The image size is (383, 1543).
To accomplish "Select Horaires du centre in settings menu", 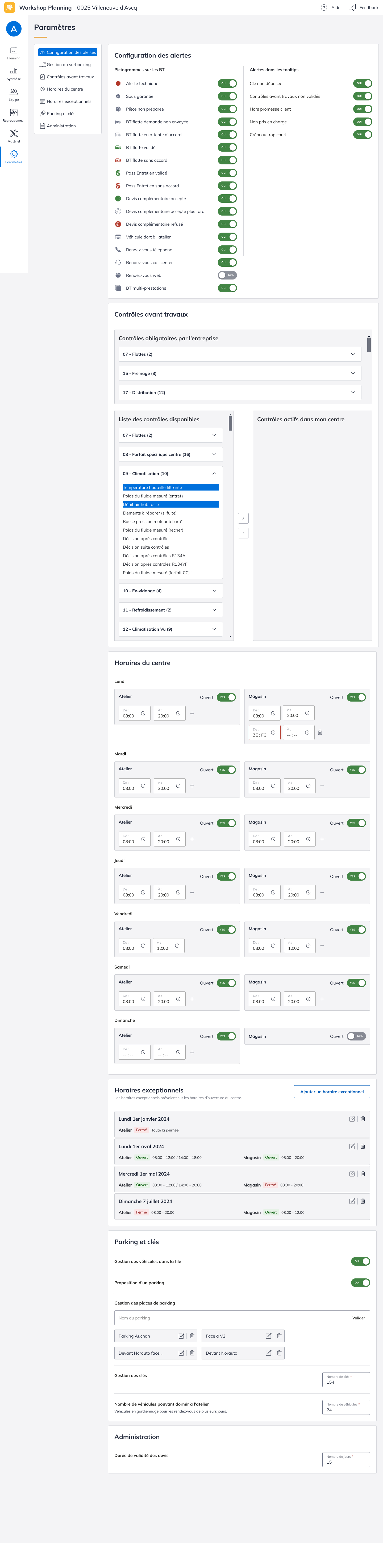I will point(65,89).
